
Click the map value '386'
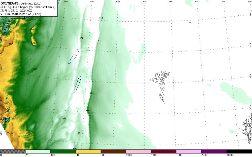35,69
